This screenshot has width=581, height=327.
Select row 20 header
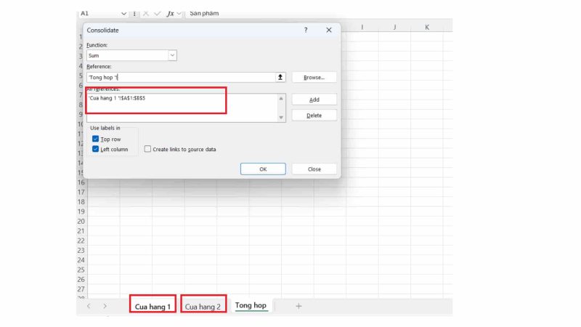point(81,222)
